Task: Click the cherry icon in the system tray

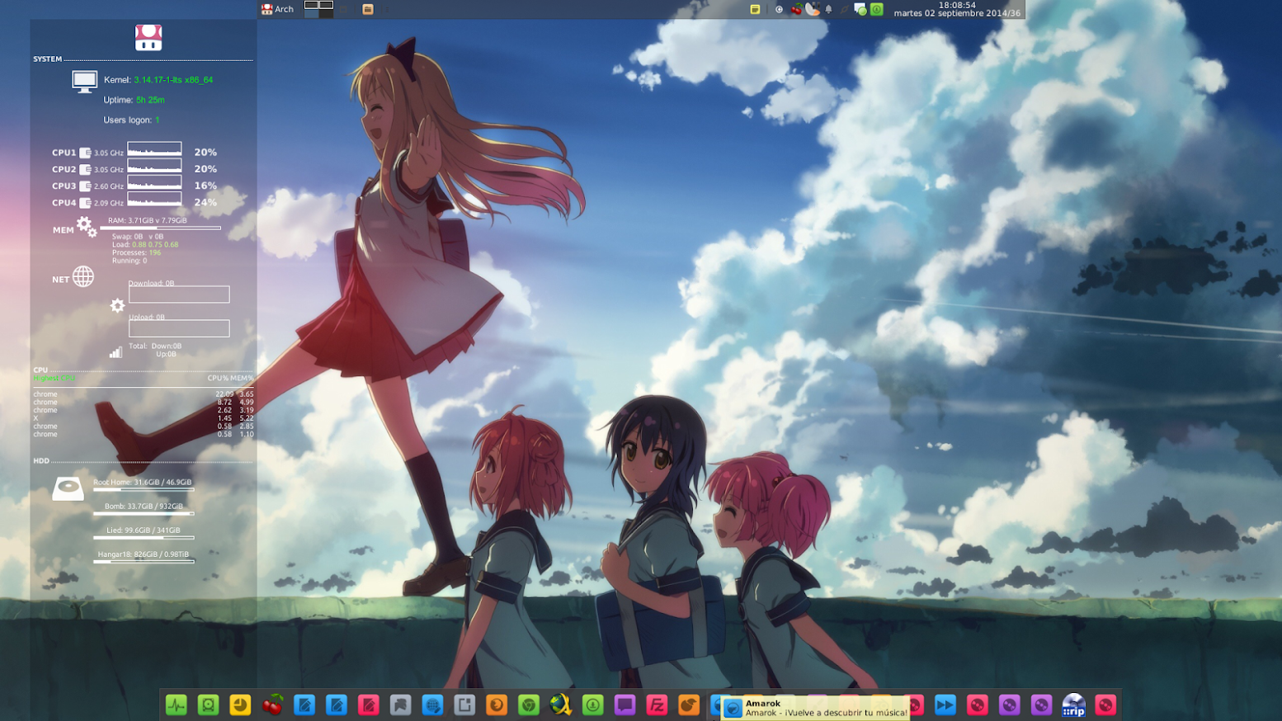Action: [x=796, y=9]
